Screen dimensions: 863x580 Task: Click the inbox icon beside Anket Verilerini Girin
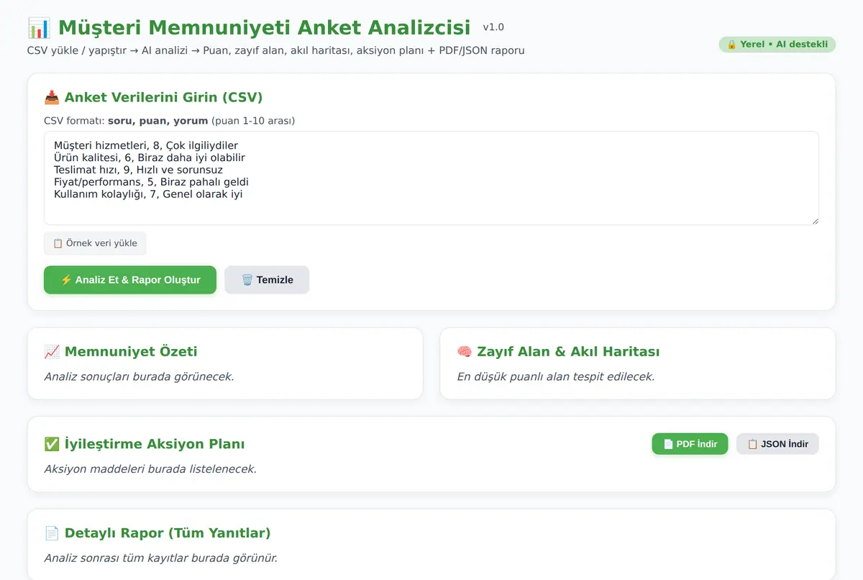pos(52,97)
